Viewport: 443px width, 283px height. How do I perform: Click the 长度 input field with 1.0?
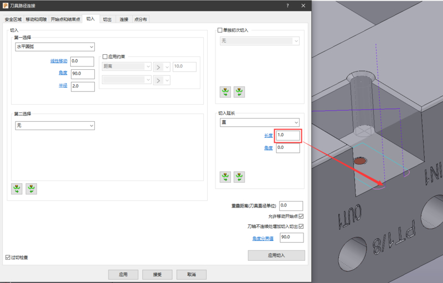tap(287, 135)
